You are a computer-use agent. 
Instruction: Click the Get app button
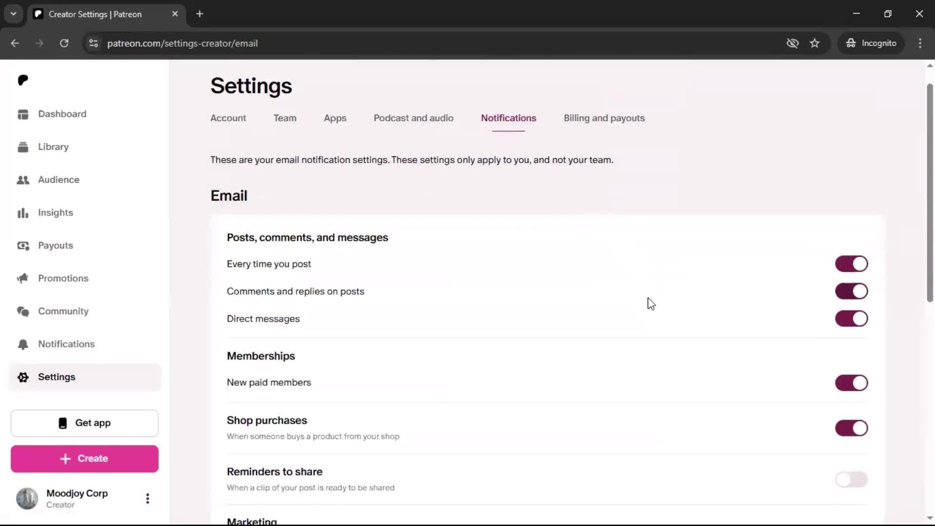85,423
